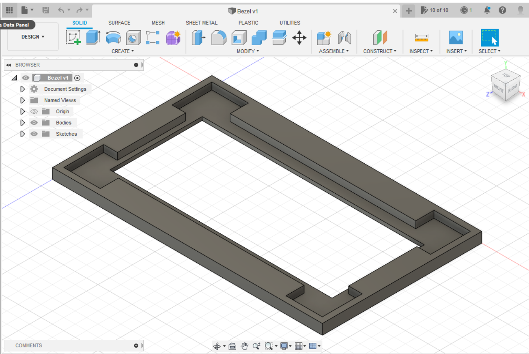Open the DESIGN workspace dropdown

click(x=33, y=37)
